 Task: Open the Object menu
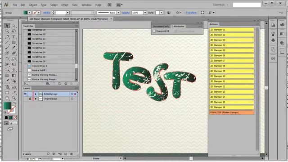coord(33,5)
